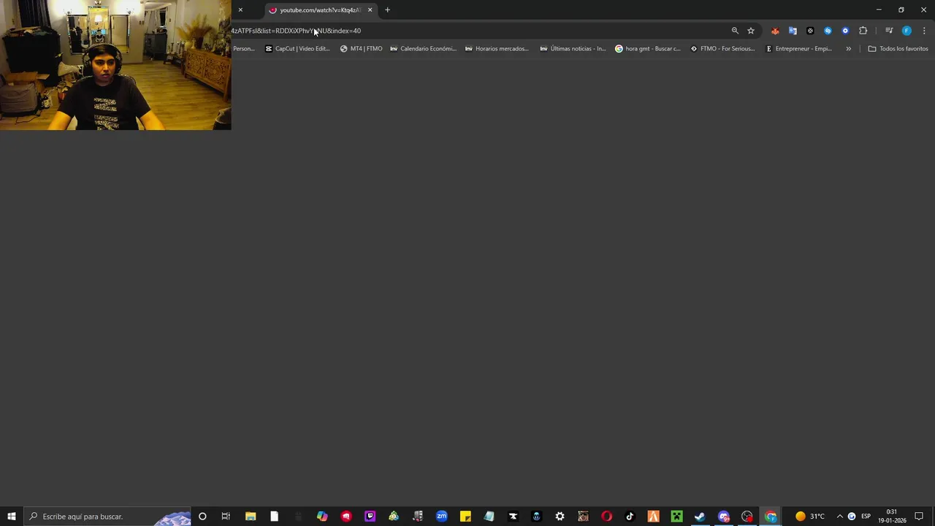Open the Opera browser on taskbar
The image size is (935, 526).
click(x=606, y=517)
